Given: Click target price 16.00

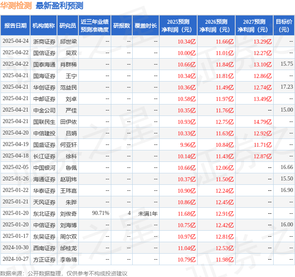Looking at the screenshot, I should pos(287,224).
